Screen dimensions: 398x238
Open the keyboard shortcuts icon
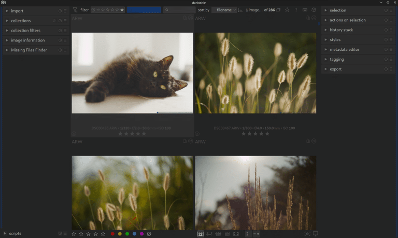(305, 10)
